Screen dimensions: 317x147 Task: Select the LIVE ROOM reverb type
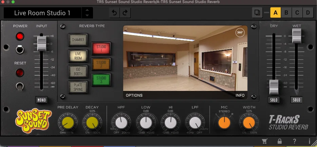[x=78, y=55]
